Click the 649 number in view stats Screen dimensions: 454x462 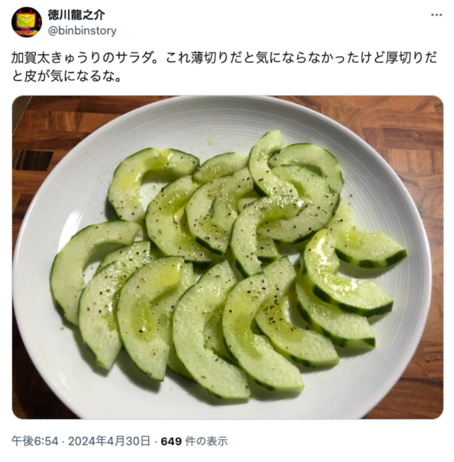(171, 441)
